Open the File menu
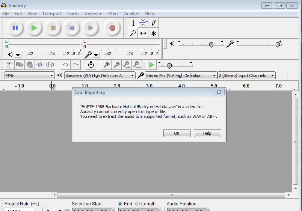The image size is (302, 211). pyautogui.click(x=6, y=14)
